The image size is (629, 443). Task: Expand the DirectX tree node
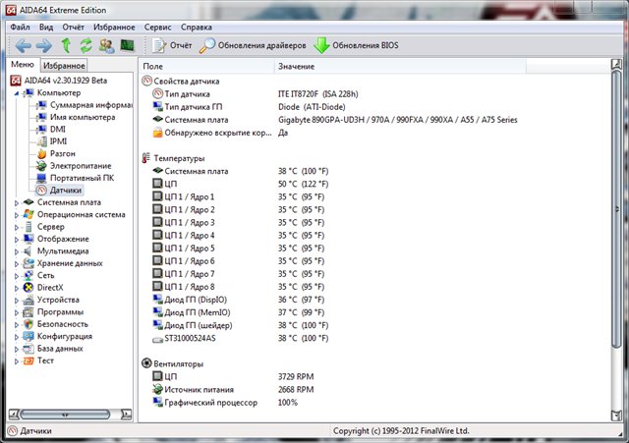pyautogui.click(x=16, y=287)
